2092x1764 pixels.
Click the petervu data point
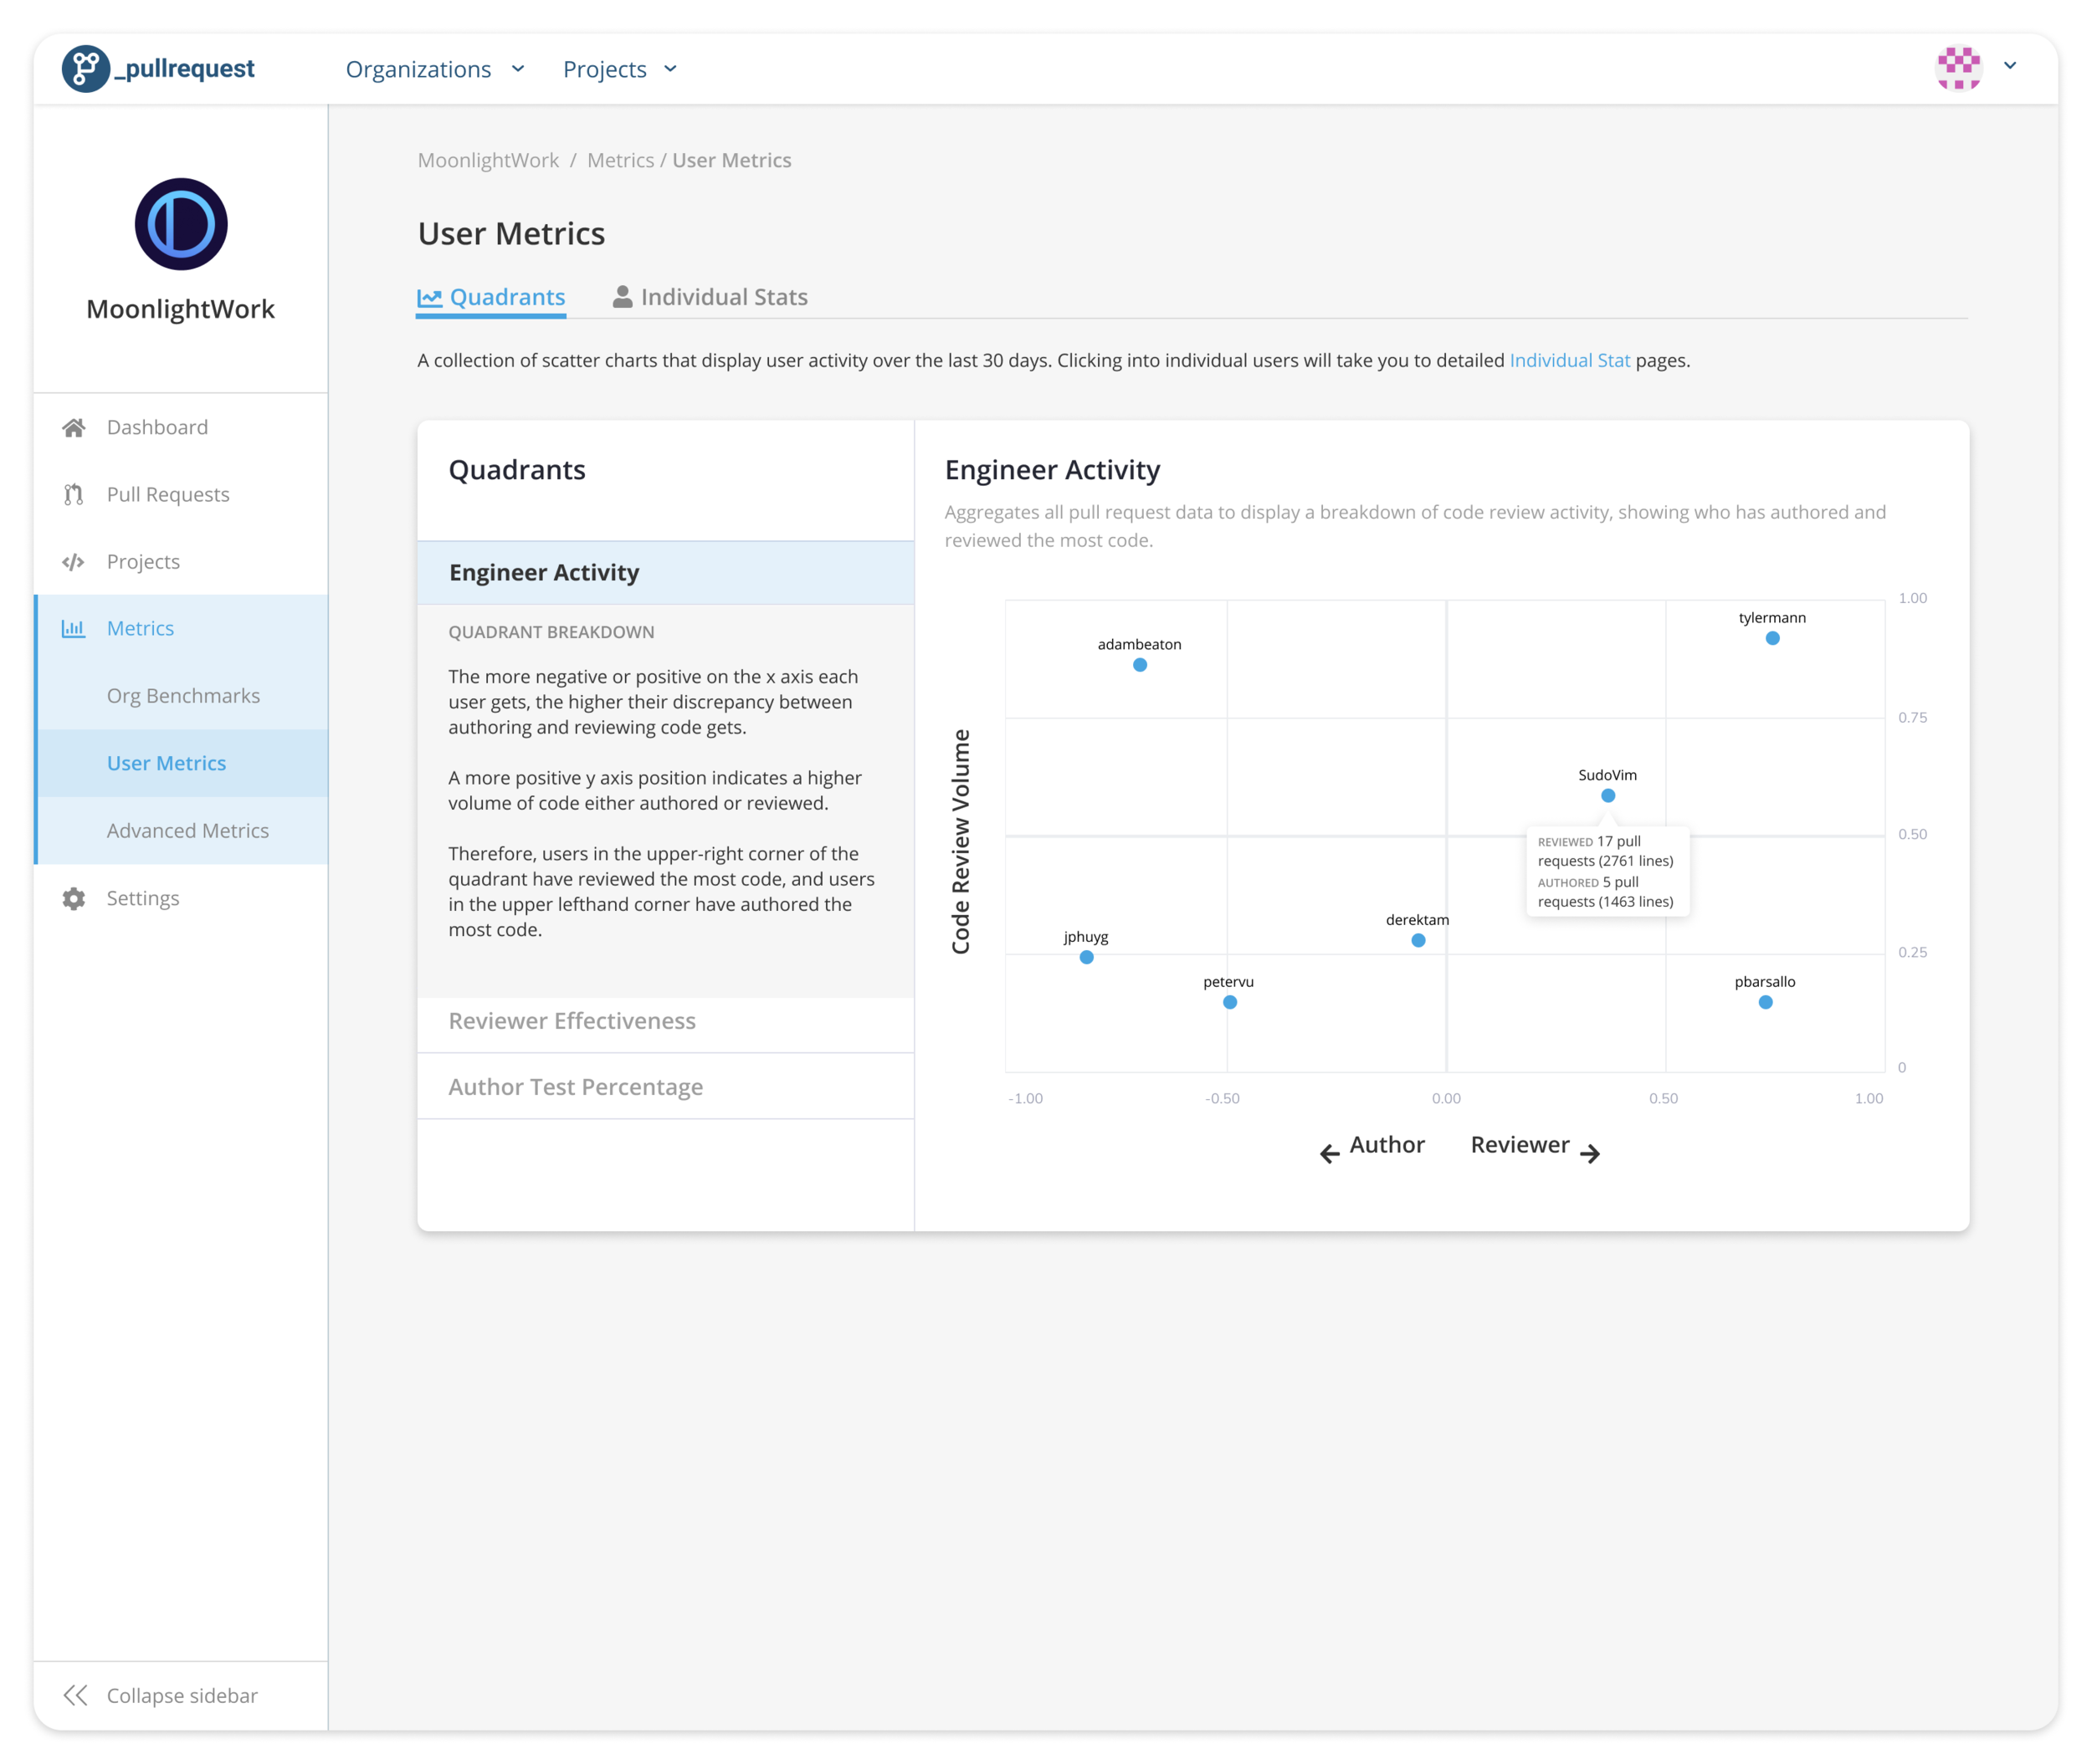pyautogui.click(x=1231, y=1003)
